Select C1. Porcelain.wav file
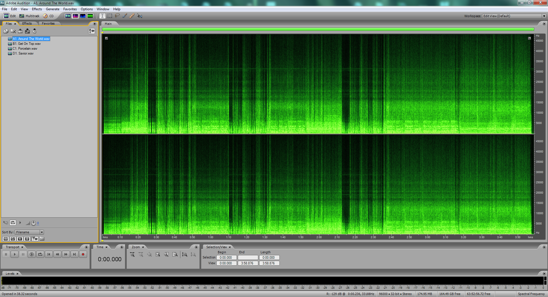The height and width of the screenshot is (297, 548). pos(25,49)
